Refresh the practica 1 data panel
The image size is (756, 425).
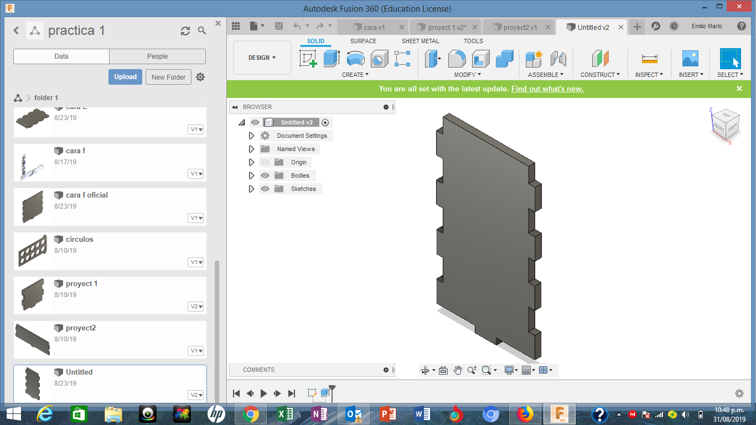coord(185,31)
